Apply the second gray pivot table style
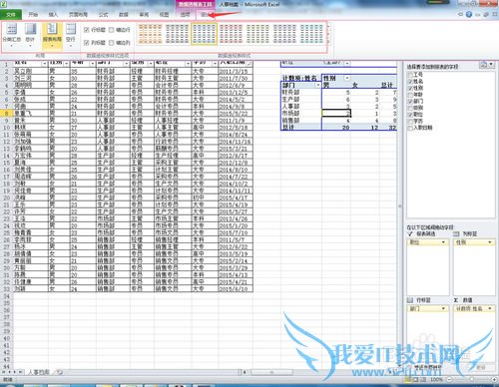 [x=177, y=34]
